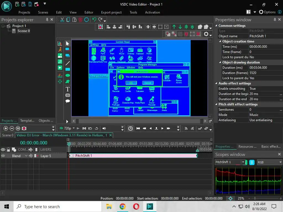The width and height of the screenshot is (283, 212).
Task: Insert chart with the bar chart icon
Action: [x=60, y=43]
